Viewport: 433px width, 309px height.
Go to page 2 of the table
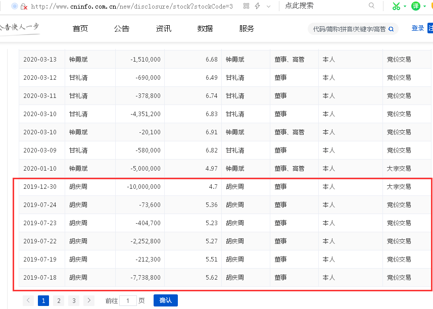coord(59,301)
